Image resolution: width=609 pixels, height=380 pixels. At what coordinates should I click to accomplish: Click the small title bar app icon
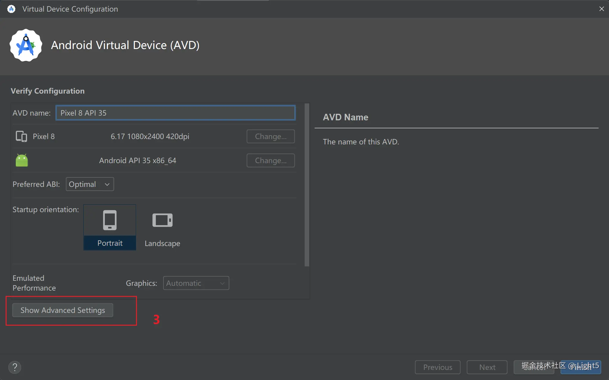click(11, 9)
